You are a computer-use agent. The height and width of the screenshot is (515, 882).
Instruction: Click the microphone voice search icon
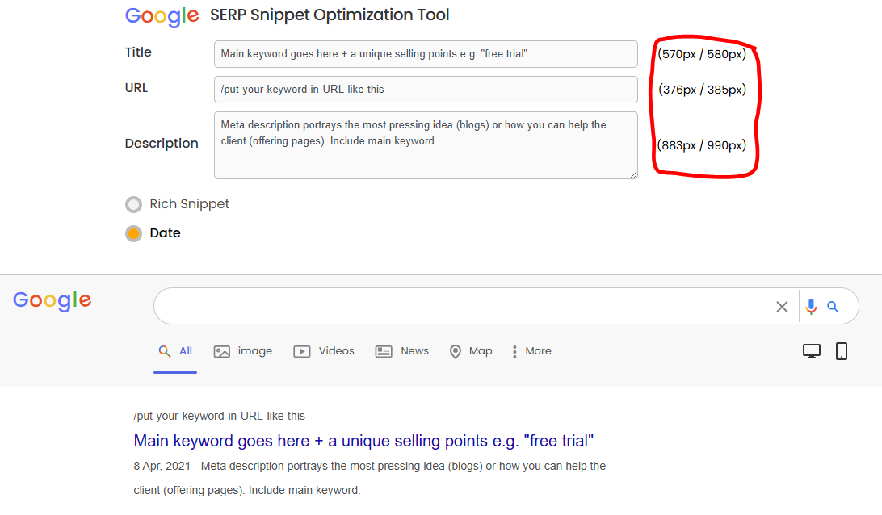pos(811,307)
